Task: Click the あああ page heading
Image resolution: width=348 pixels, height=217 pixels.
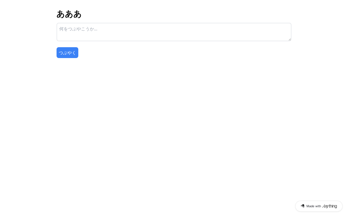Action: (69, 14)
